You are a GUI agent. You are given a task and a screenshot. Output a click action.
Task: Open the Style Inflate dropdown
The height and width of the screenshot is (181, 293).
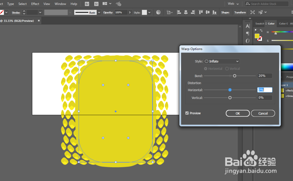[x=222, y=61]
